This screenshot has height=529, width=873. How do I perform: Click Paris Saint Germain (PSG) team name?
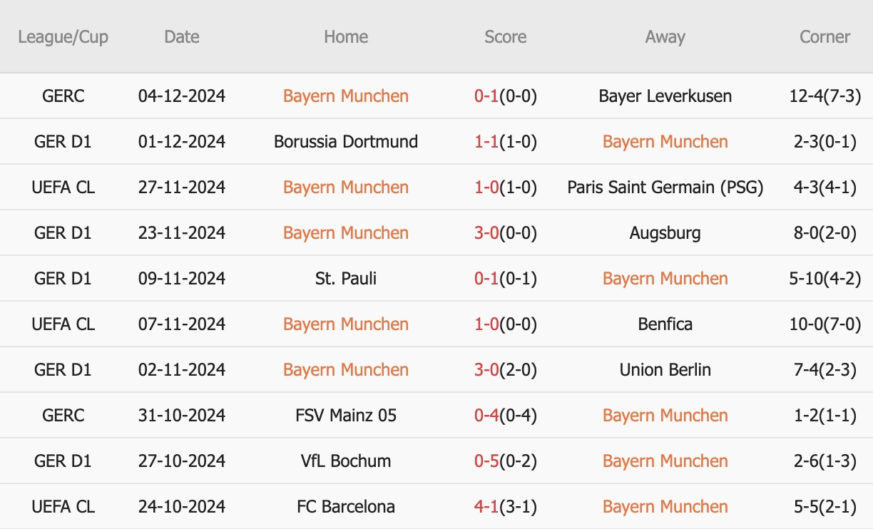point(665,188)
